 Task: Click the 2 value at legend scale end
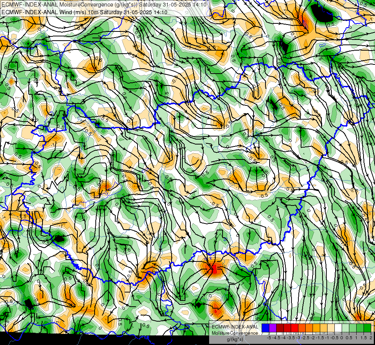click(x=371, y=338)
